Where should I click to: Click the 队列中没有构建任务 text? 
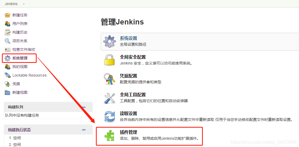[22, 115]
